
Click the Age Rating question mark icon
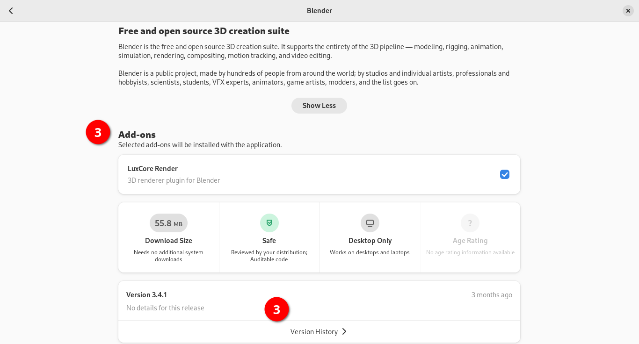tap(470, 223)
